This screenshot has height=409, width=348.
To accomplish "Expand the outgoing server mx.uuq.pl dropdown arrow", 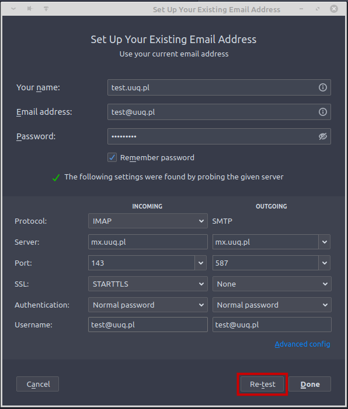I will click(325, 242).
